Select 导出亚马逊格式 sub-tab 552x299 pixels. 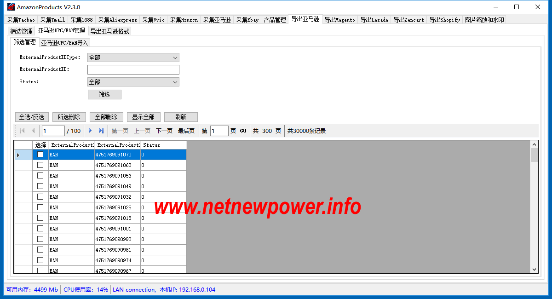pos(109,31)
